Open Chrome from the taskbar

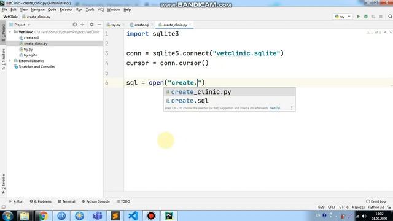click(44, 215)
